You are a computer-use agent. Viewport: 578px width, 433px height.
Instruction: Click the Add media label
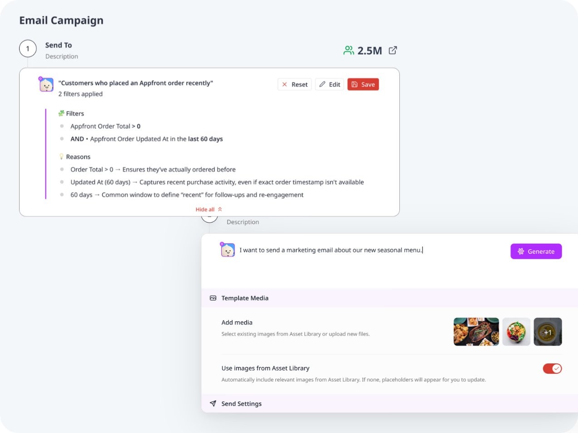237,322
